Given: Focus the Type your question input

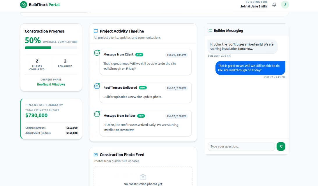Looking at the screenshot, I should coord(241,146).
